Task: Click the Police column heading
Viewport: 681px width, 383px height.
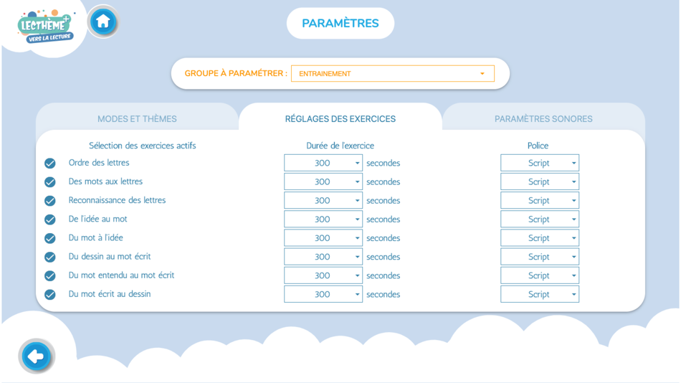Action: 538,146
